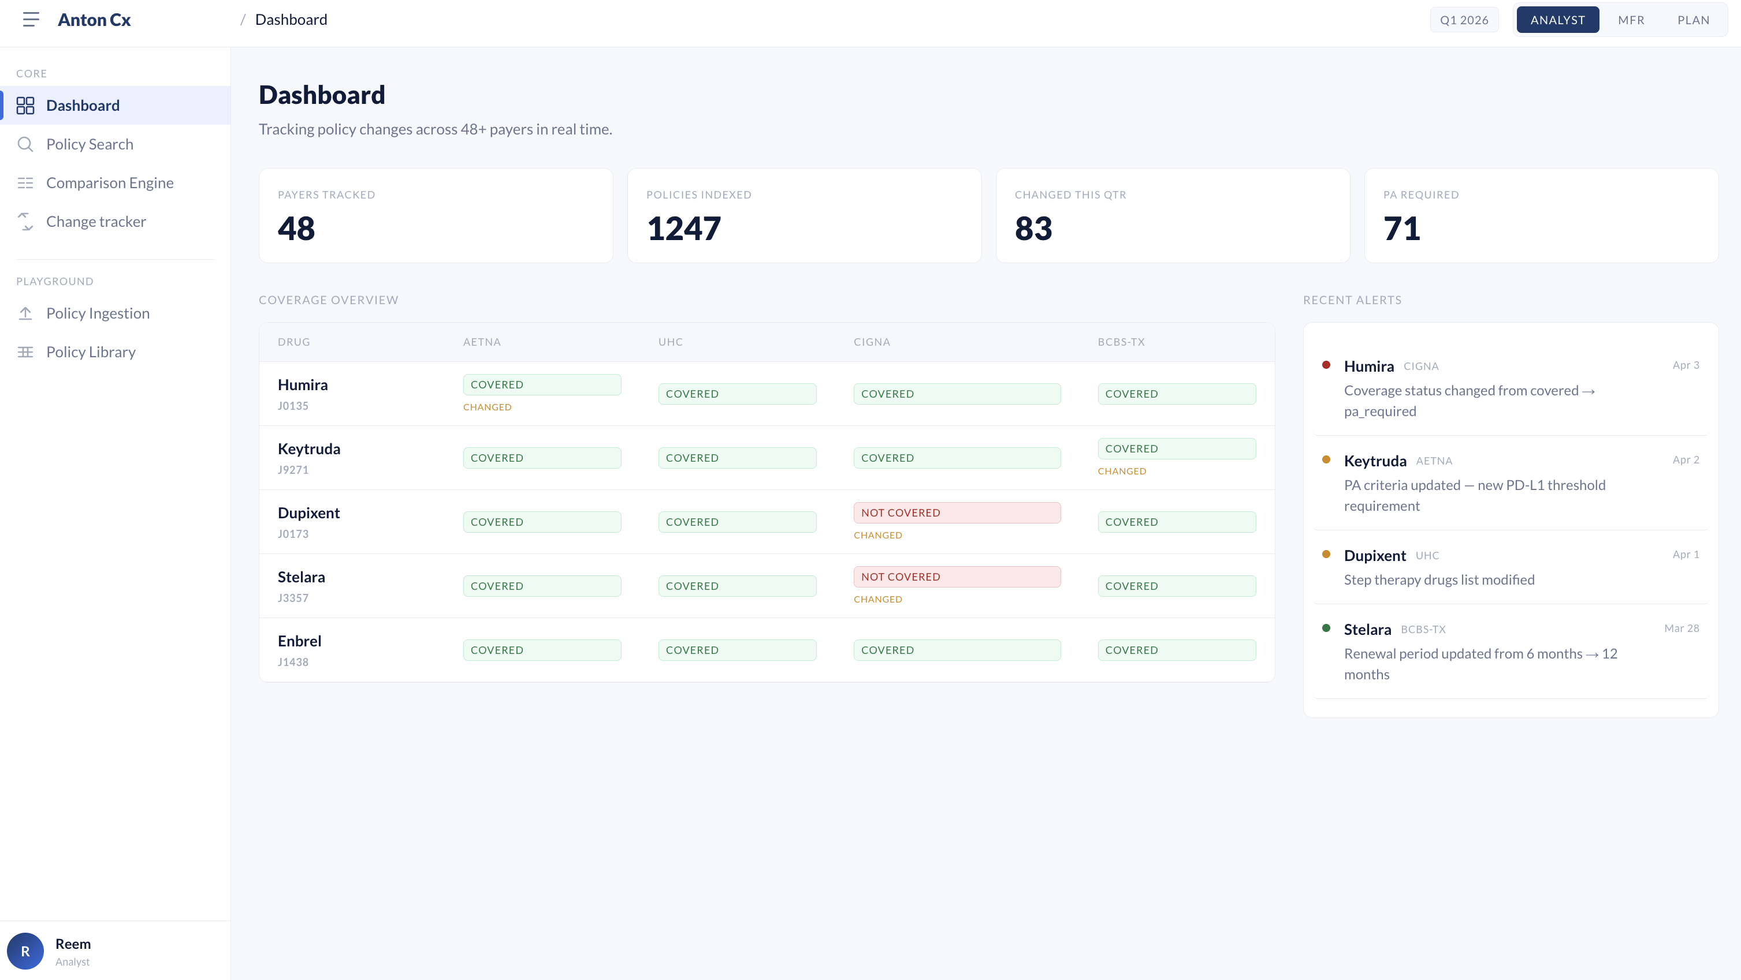Click the Policy Library table icon
The width and height of the screenshot is (1741, 980).
click(x=25, y=352)
